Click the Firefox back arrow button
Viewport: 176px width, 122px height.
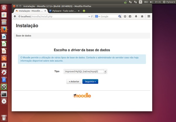coord(15,16)
